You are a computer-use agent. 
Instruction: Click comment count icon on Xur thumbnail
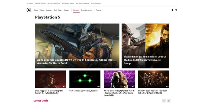click(x=133, y=86)
